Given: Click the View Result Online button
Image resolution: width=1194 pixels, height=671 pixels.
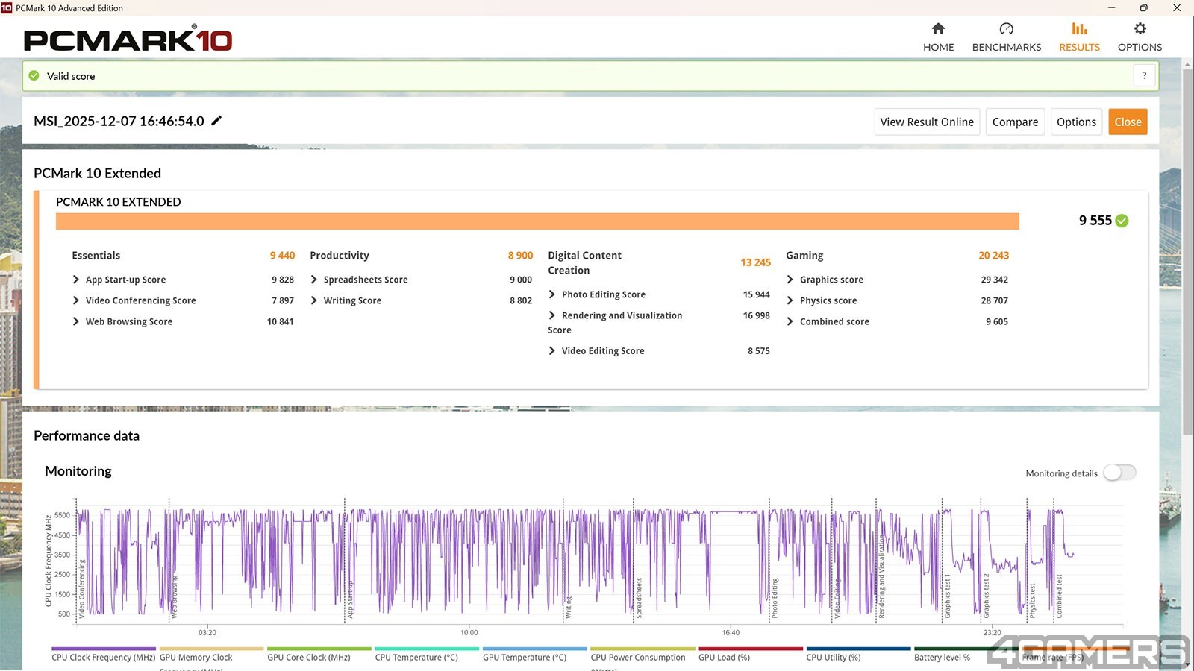Looking at the screenshot, I should (926, 122).
